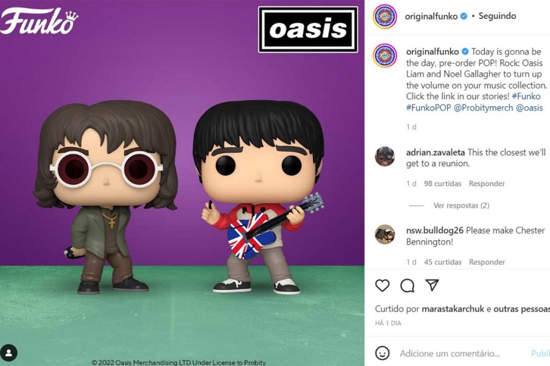Toggle Seguindo follow status
The image size is (550, 366).
pos(497,16)
